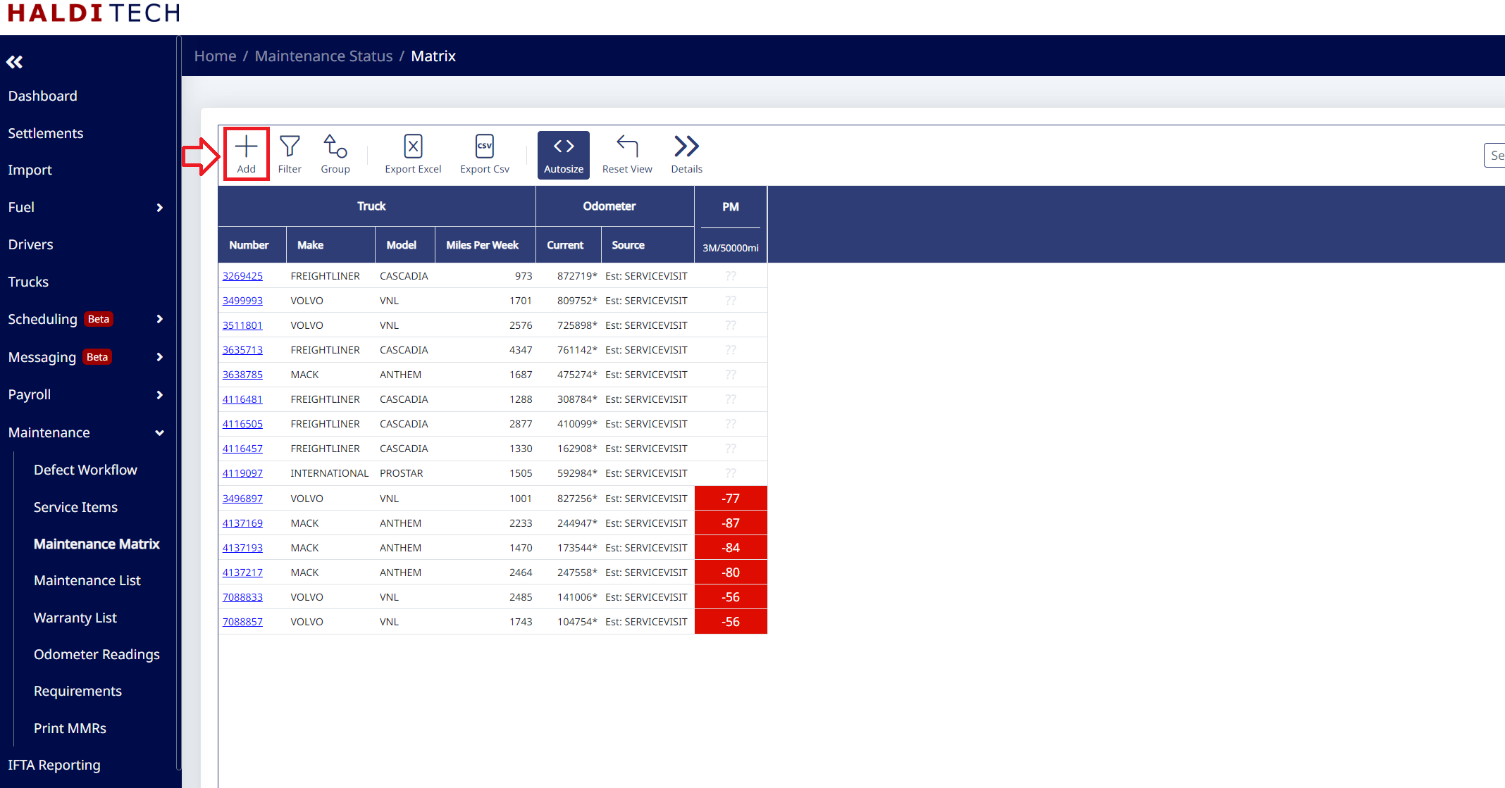
Task: Collapse the Maintenance section chevron
Action: pos(160,433)
